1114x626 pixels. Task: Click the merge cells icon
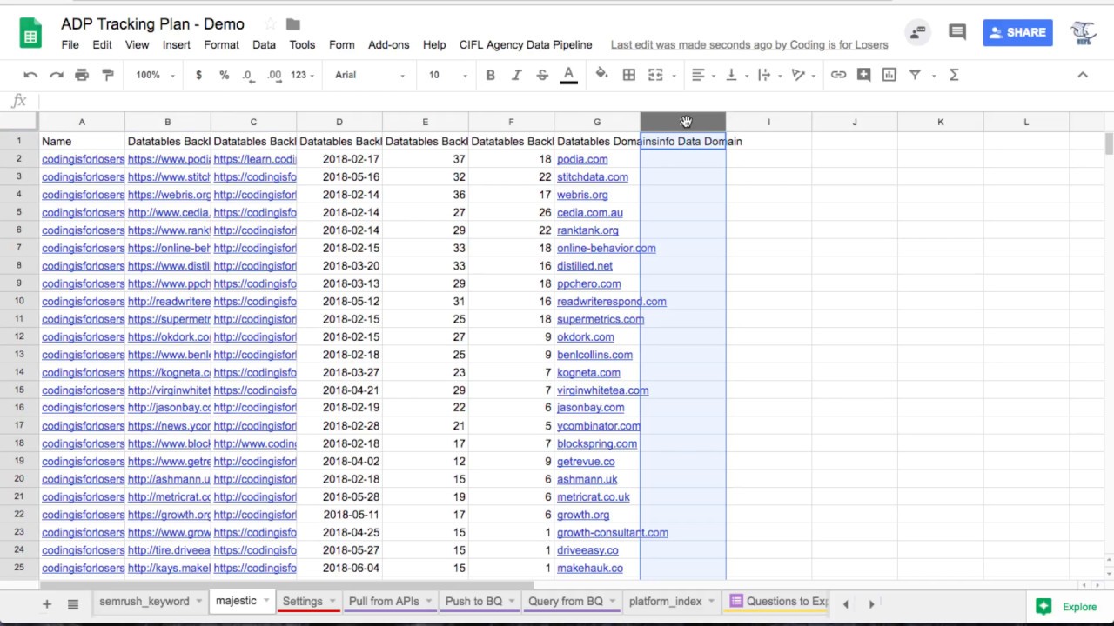[x=655, y=75]
